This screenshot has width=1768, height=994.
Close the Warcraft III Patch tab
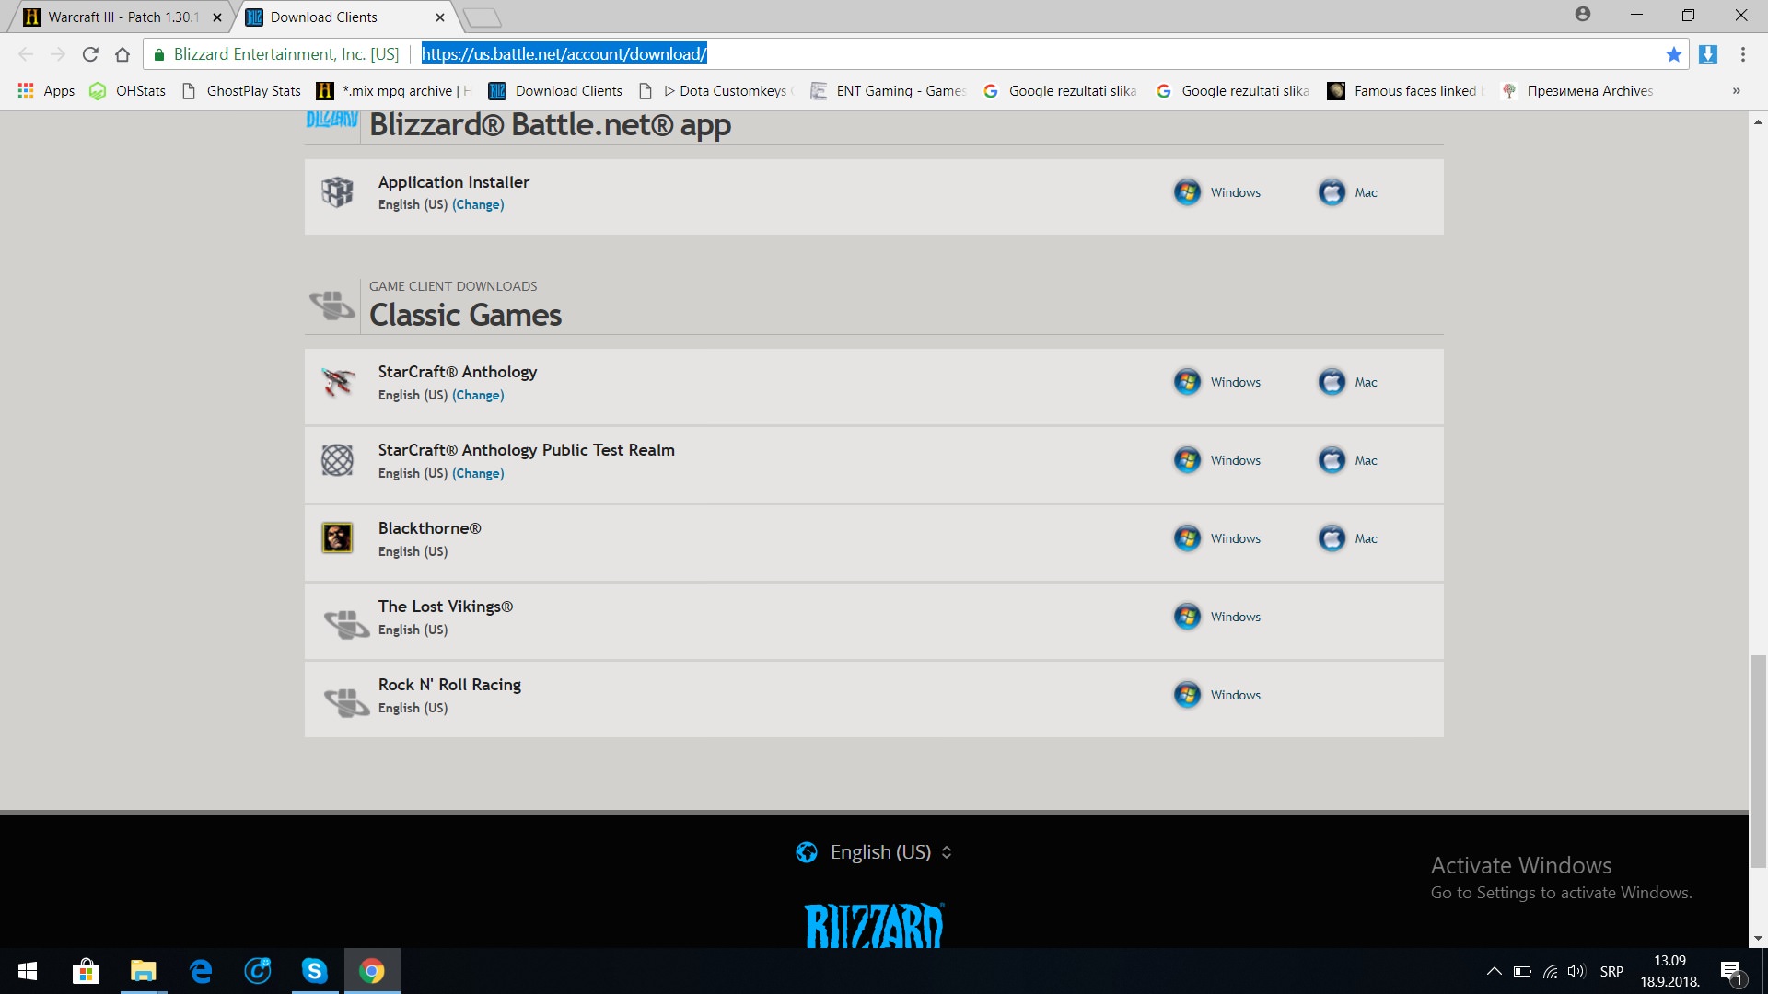(217, 17)
